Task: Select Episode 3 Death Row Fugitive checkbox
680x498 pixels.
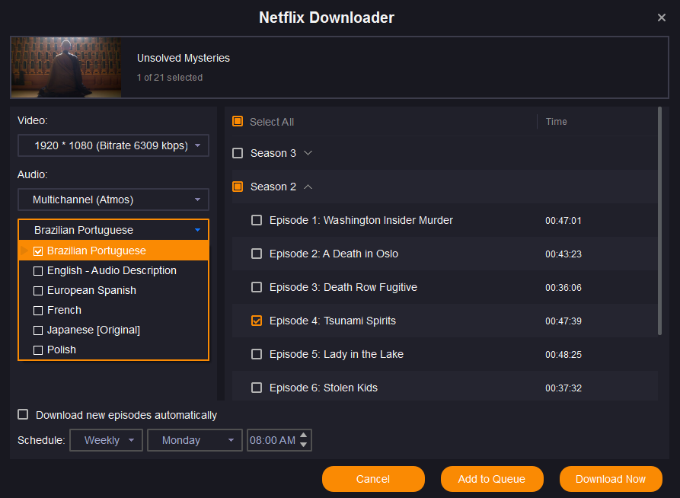Action: point(257,287)
